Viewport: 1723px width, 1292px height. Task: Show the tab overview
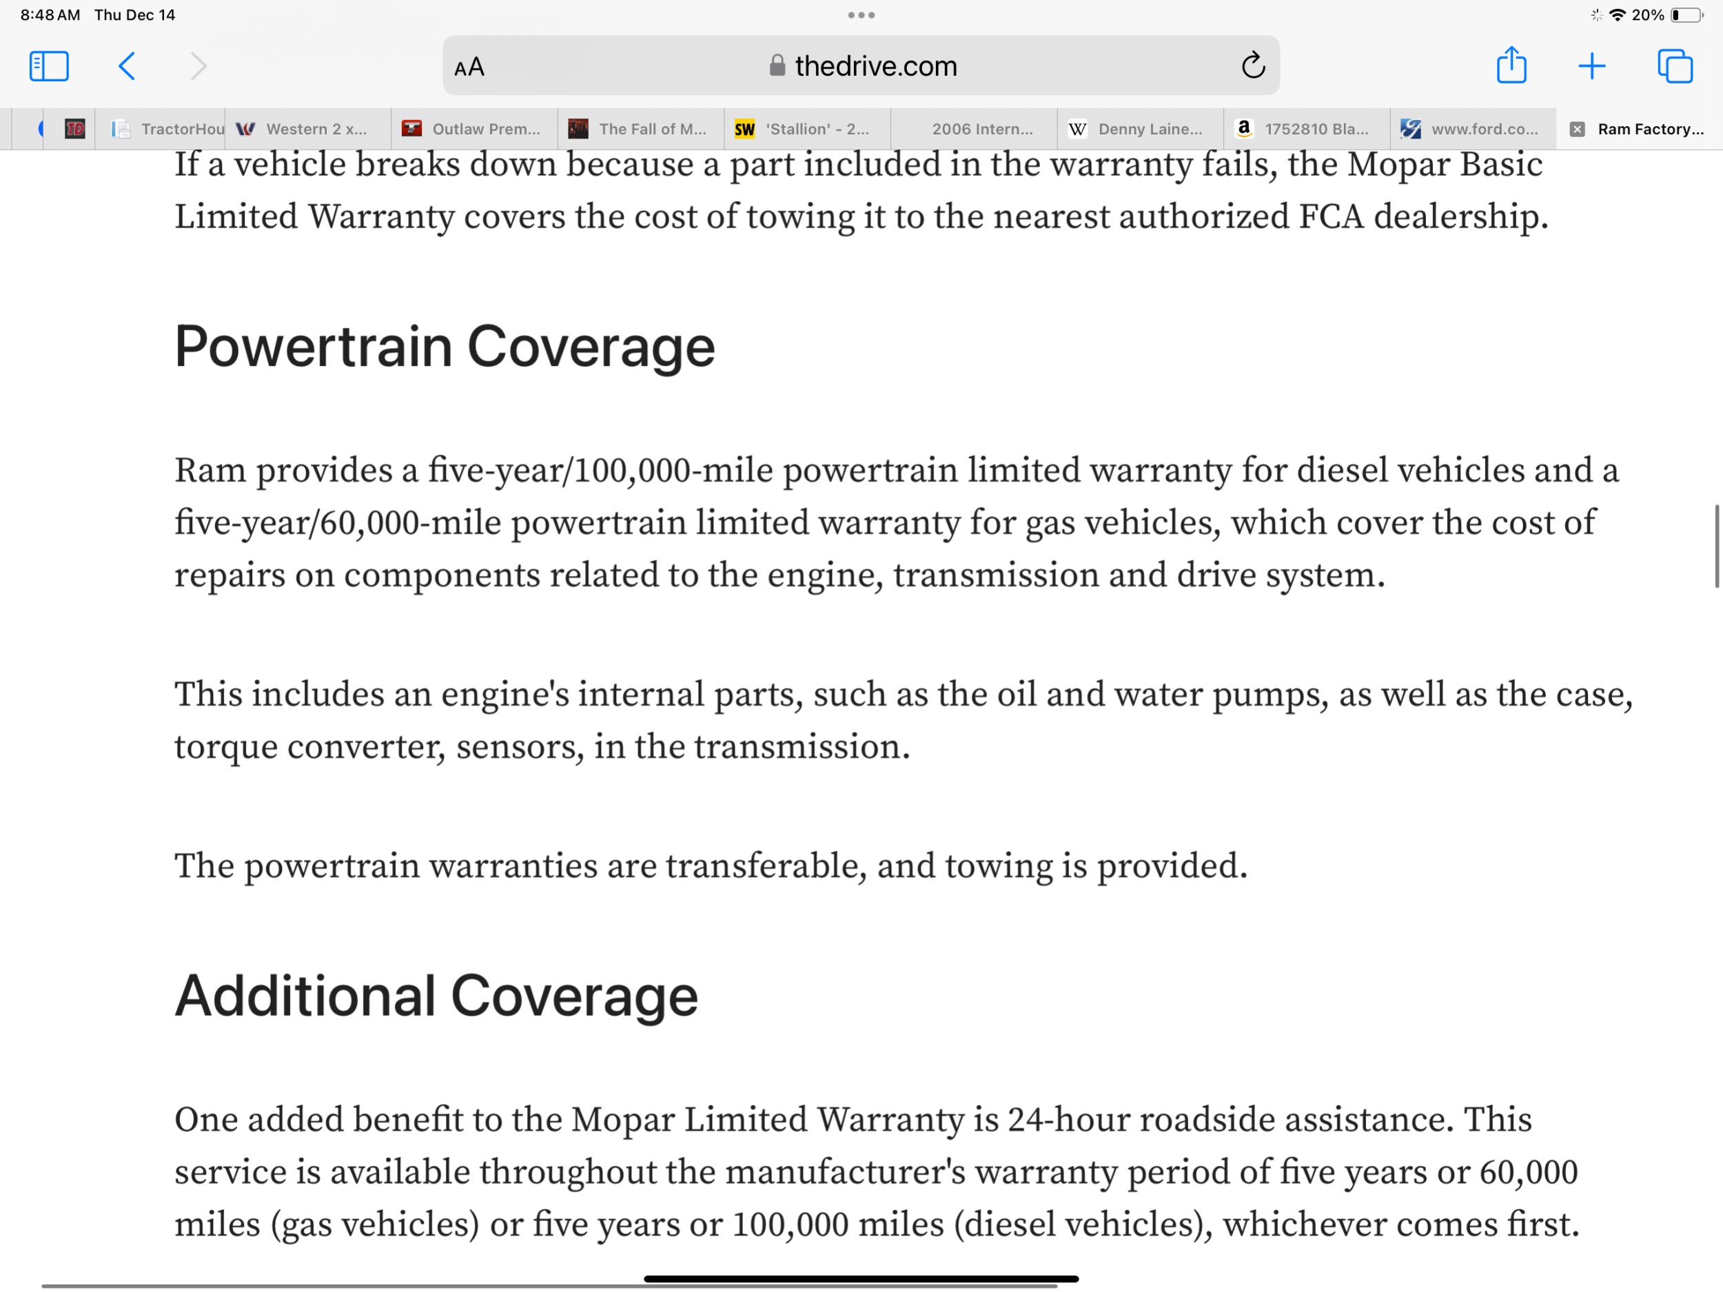click(x=1675, y=66)
